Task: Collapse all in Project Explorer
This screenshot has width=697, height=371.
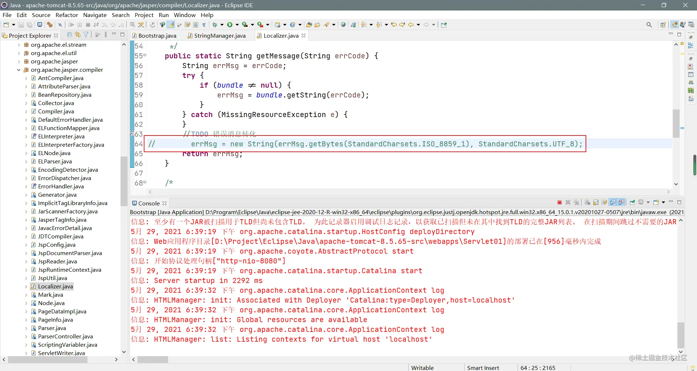Action: point(69,35)
